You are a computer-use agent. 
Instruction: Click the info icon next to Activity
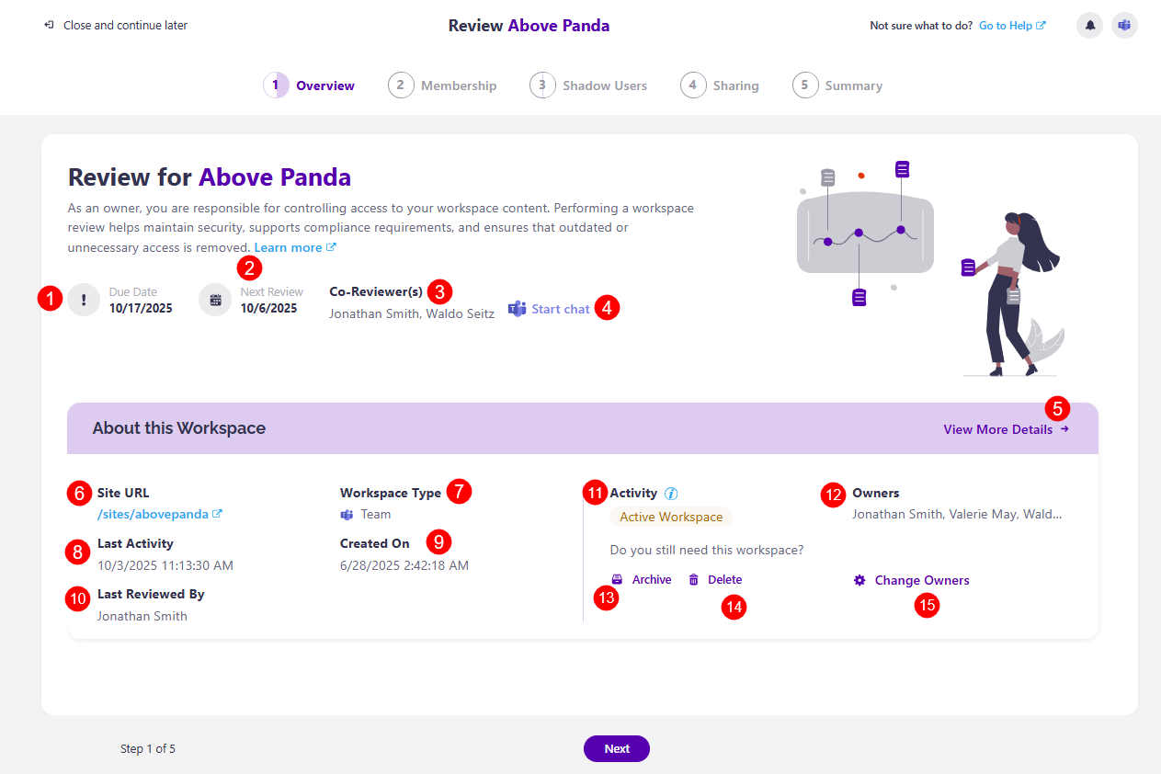click(671, 493)
